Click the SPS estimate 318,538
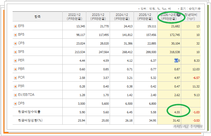This screenshot has height=136, width=211. 175,52
